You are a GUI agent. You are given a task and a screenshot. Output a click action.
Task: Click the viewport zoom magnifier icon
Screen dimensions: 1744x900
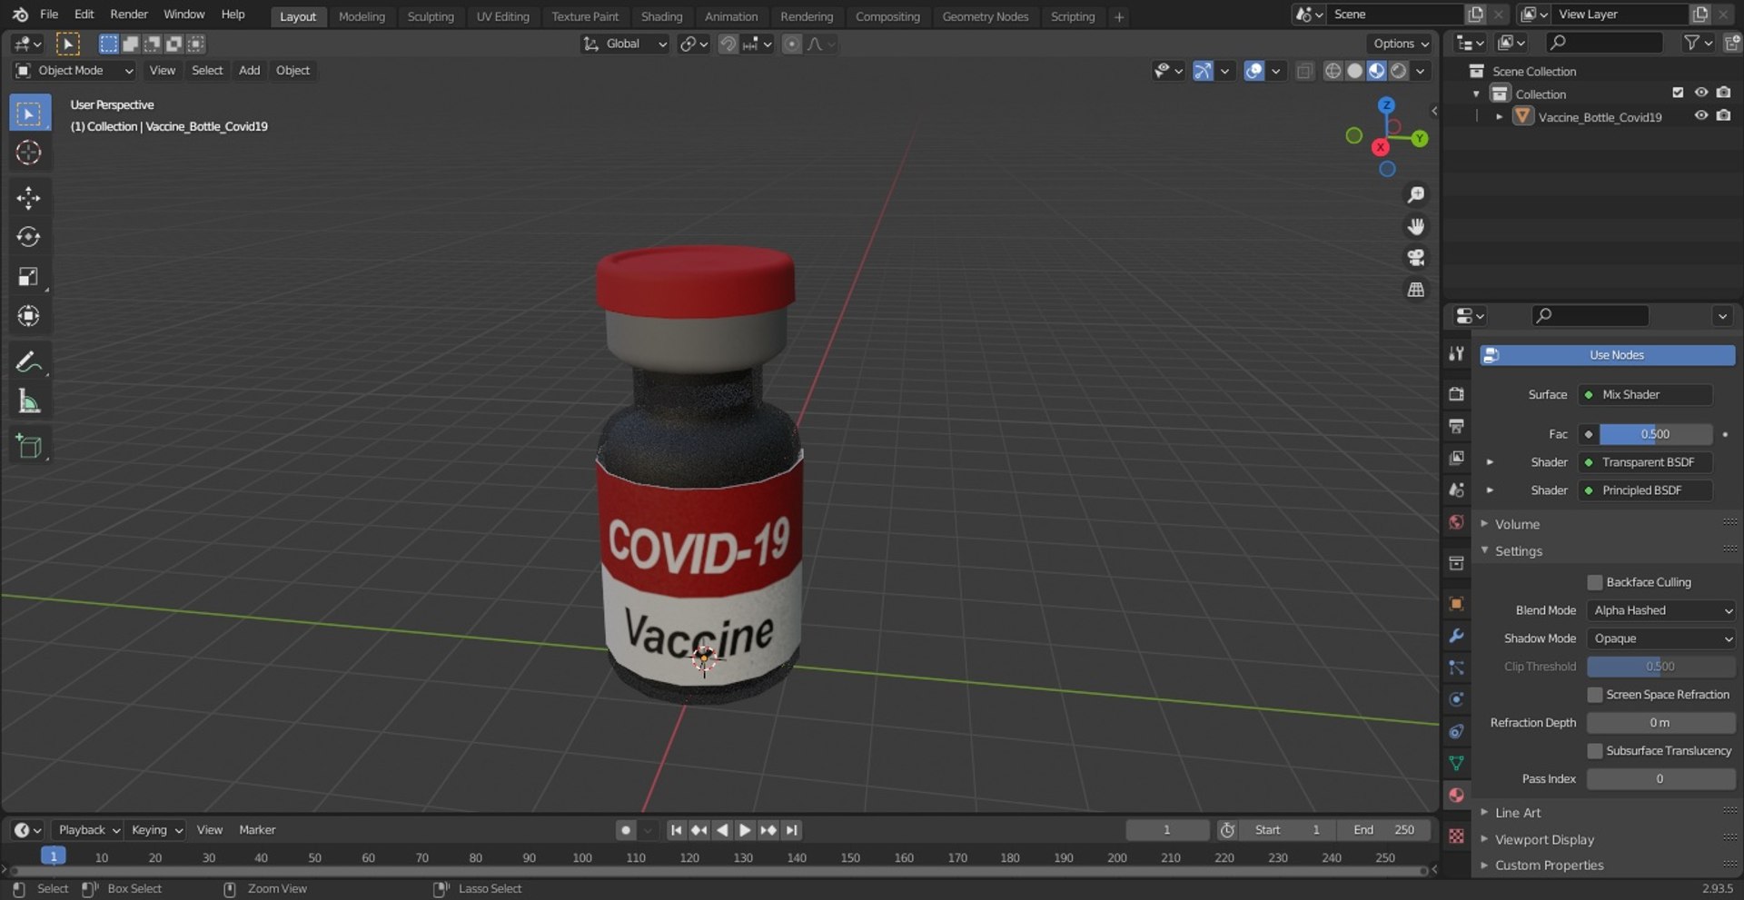pyautogui.click(x=1415, y=195)
